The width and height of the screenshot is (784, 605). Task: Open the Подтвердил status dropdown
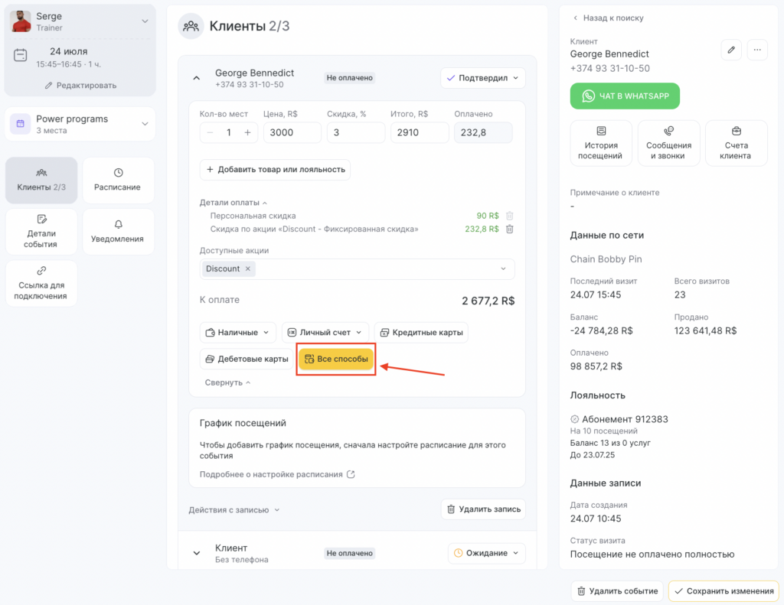[x=482, y=78]
